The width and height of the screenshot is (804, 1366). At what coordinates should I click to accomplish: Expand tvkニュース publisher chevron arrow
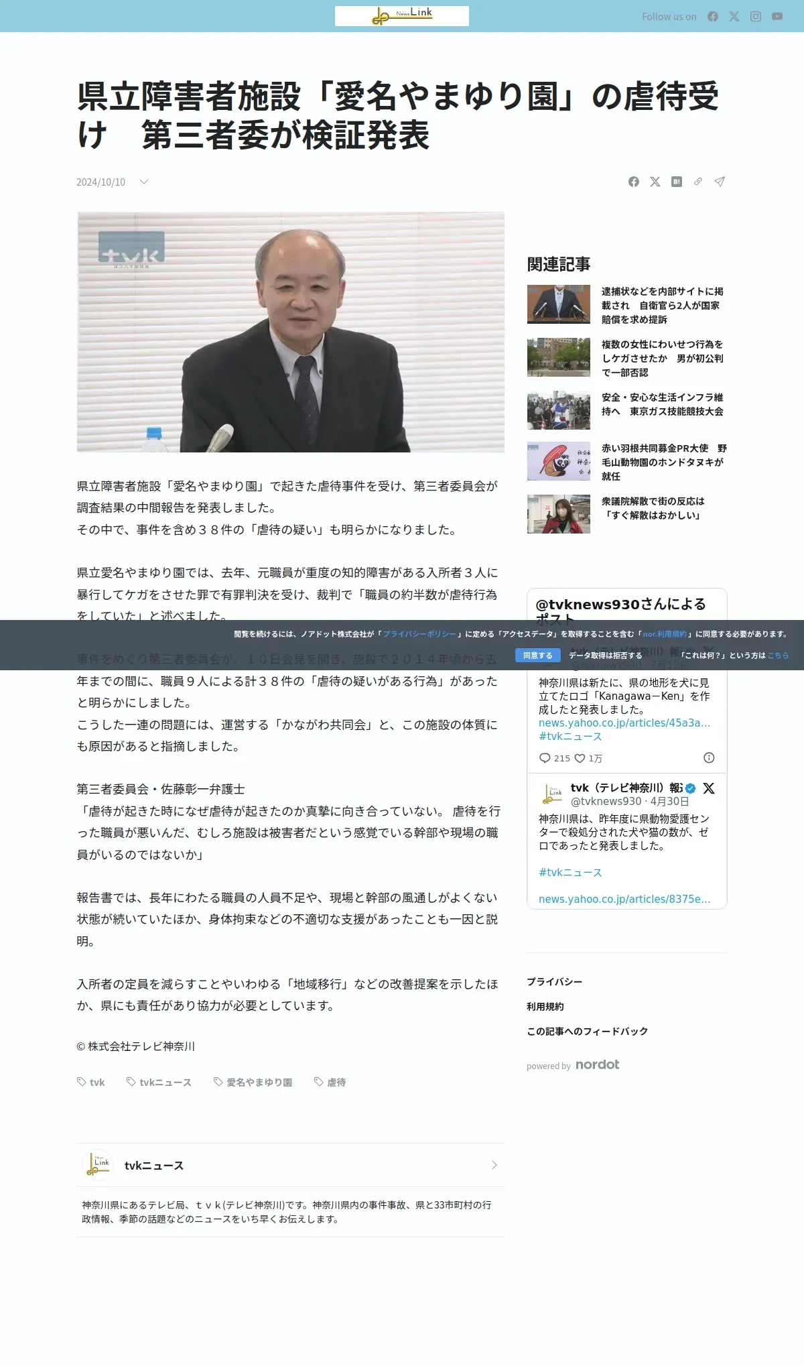[x=494, y=1165]
